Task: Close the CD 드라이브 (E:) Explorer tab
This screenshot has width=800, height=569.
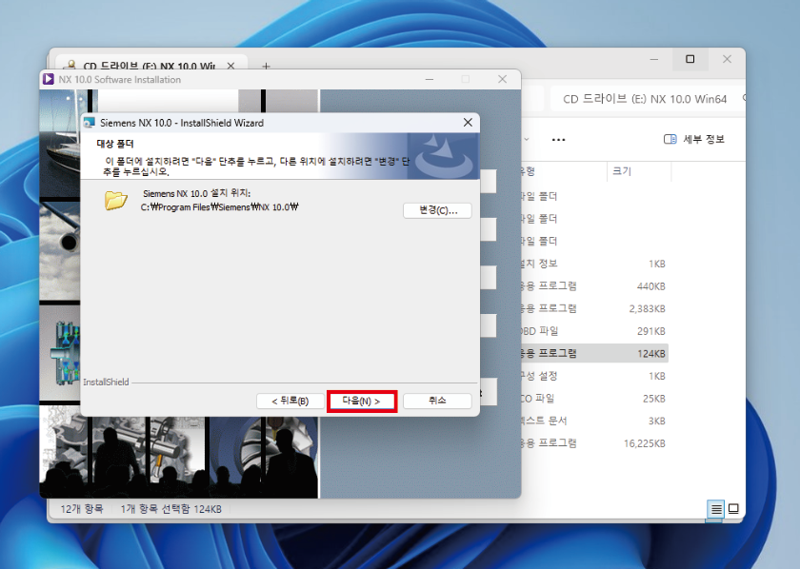Action: [230, 66]
